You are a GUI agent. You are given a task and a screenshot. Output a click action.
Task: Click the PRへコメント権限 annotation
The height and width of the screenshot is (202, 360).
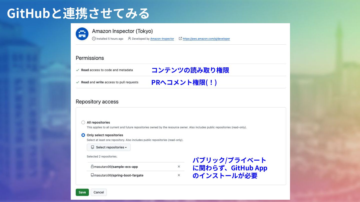pos(184,83)
